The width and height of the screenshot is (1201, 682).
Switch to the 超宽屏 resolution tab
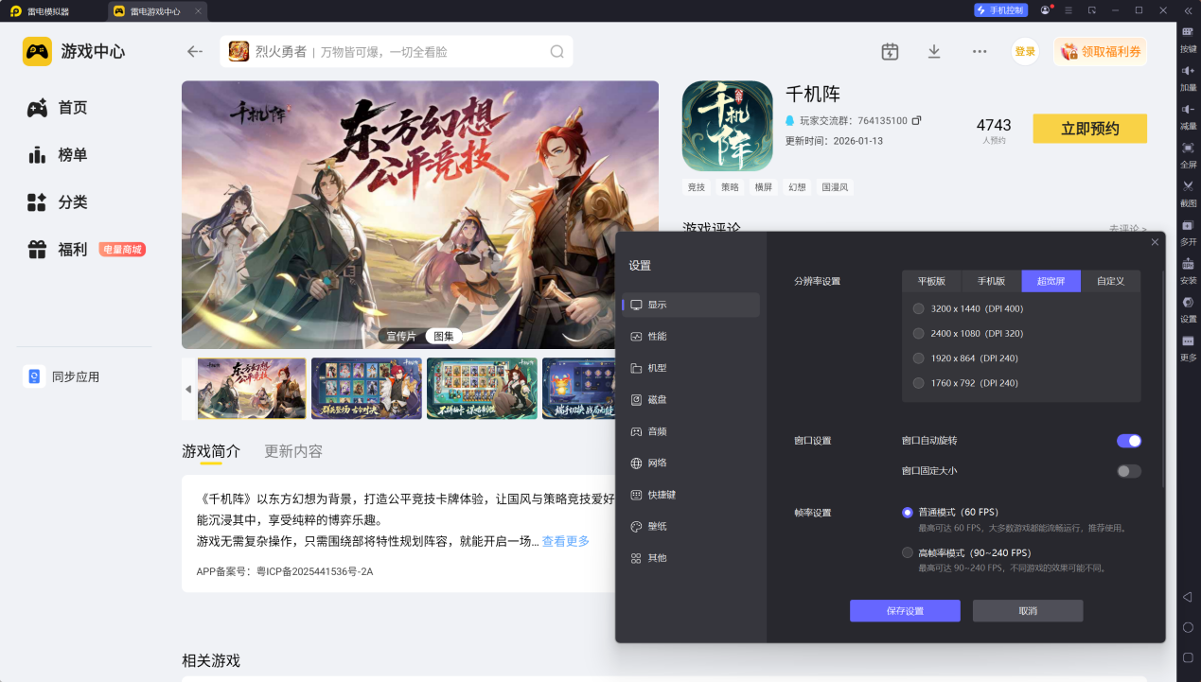pyautogui.click(x=1051, y=281)
